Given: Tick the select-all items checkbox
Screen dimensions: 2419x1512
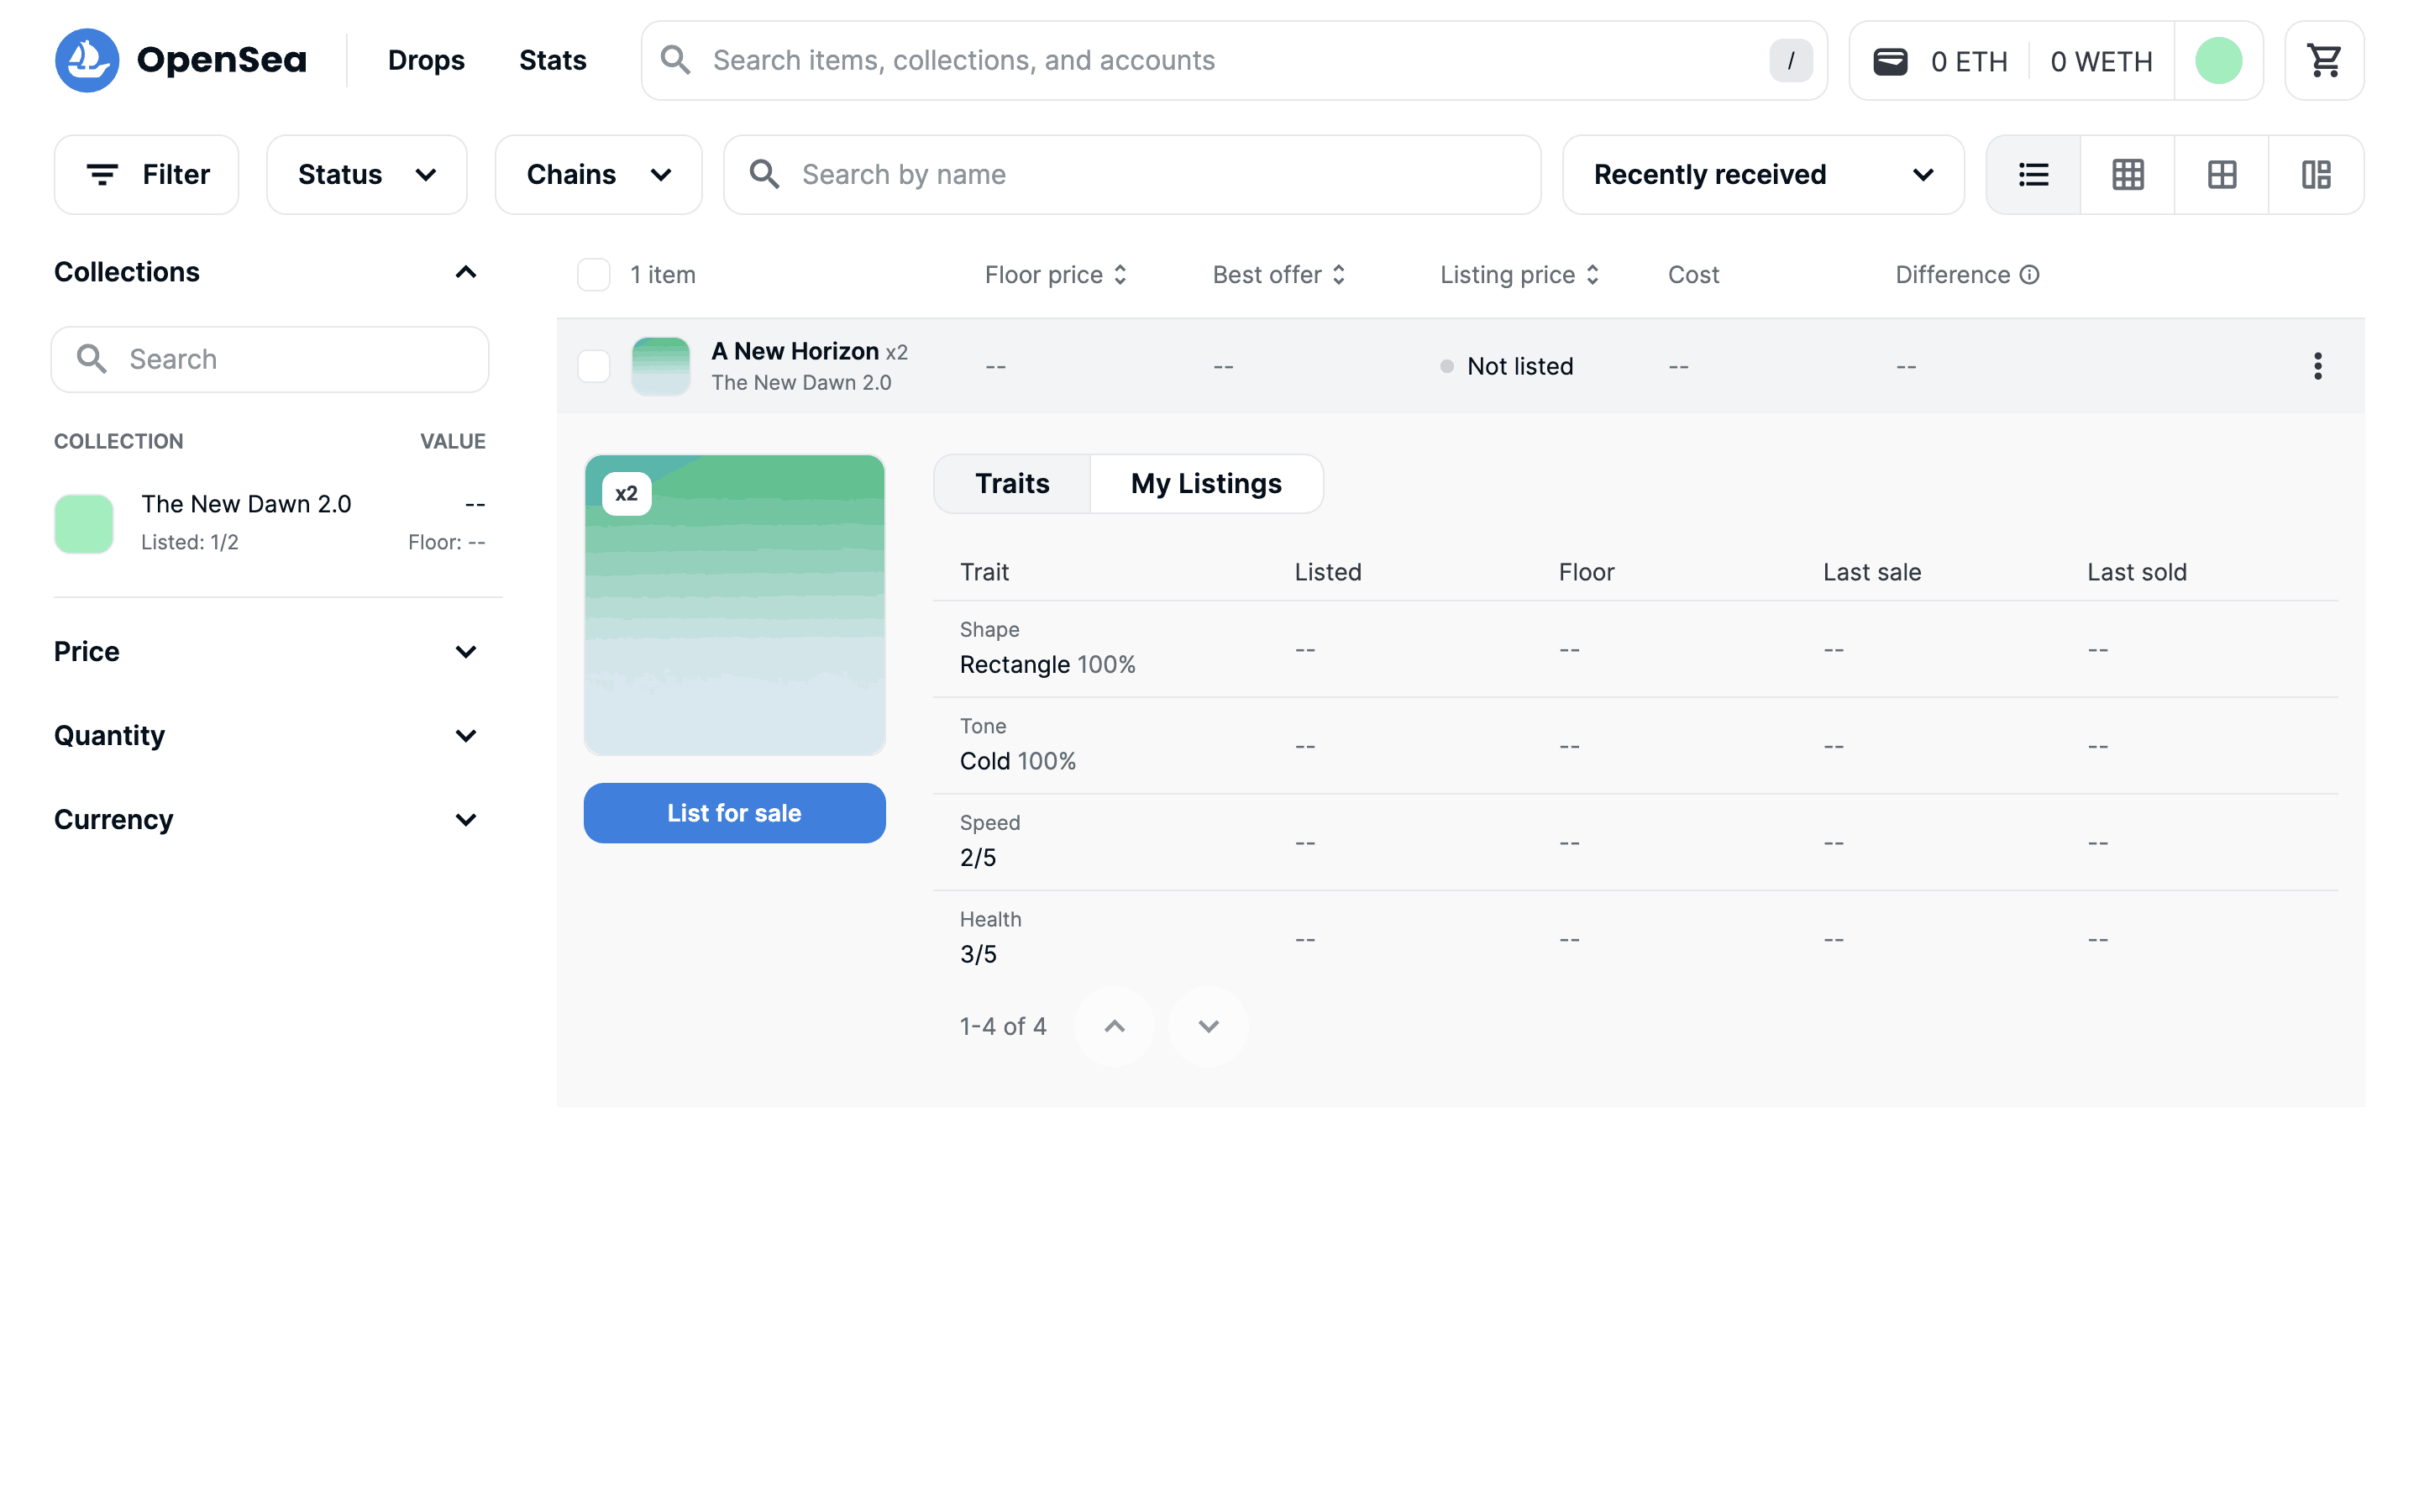Looking at the screenshot, I should (594, 275).
